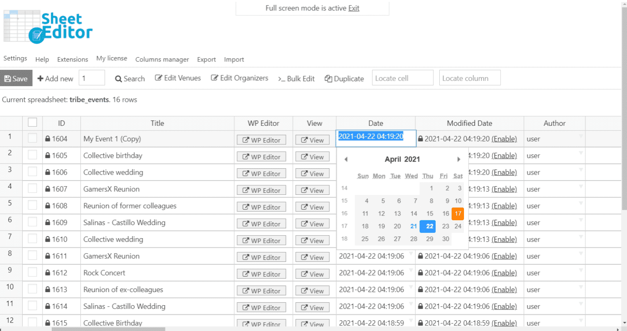The image size is (627, 331).
Task: Add new rows to the spreadsheet
Action: (x=55, y=79)
